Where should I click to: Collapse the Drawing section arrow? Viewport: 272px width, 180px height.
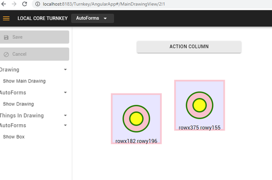point(65,70)
